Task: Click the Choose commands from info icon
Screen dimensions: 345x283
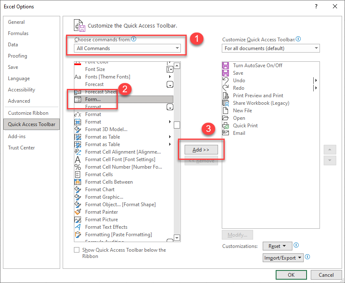Action: pyautogui.click(x=133, y=39)
